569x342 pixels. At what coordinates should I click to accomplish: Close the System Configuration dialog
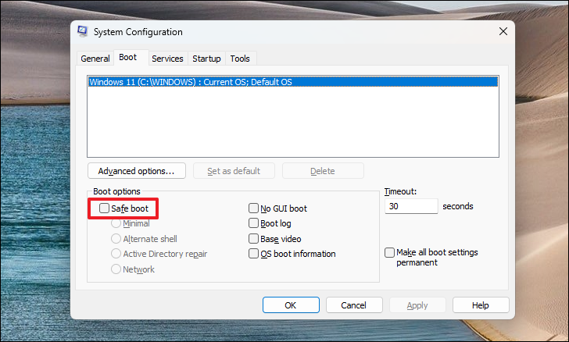503,31
